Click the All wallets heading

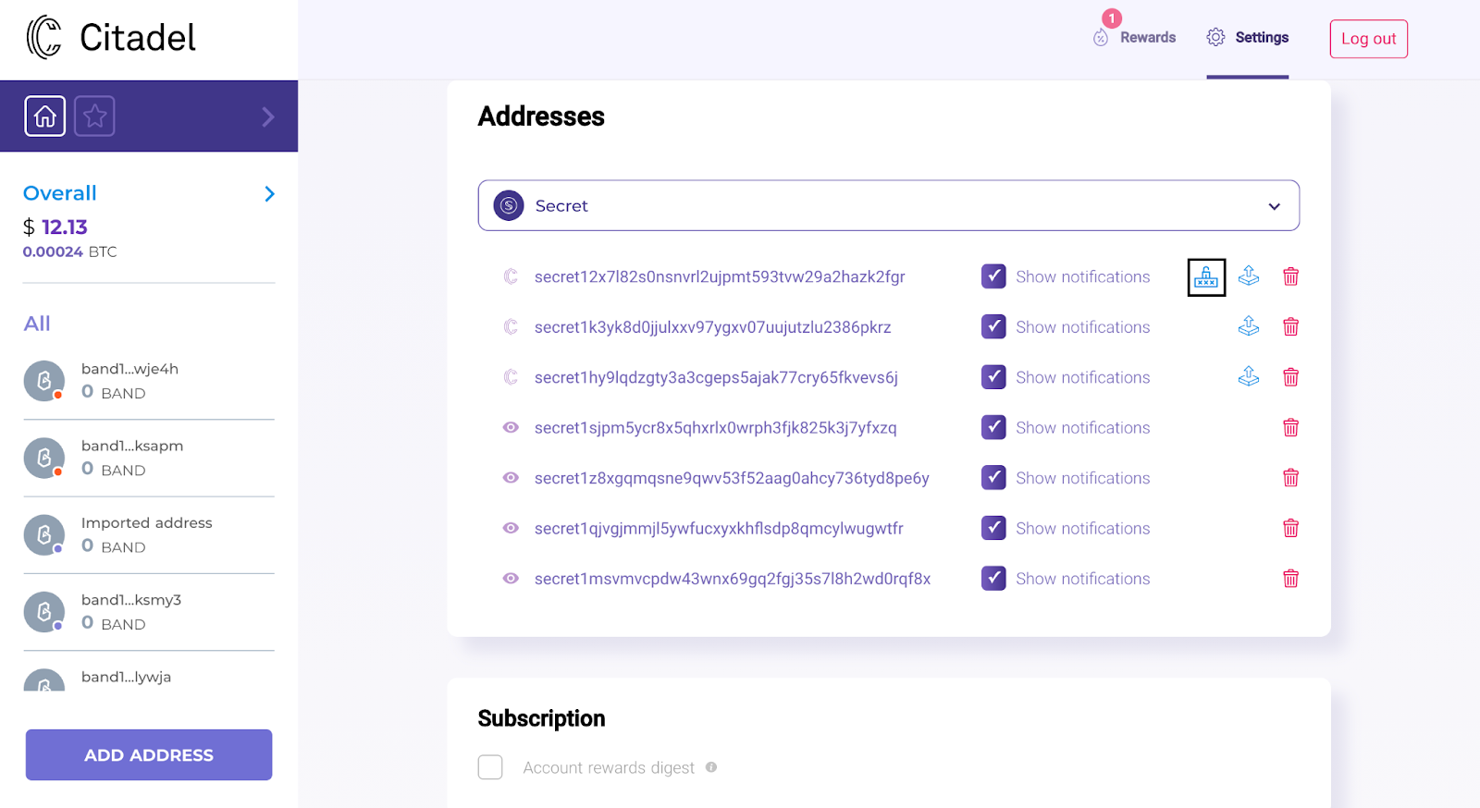click(37, 324)
